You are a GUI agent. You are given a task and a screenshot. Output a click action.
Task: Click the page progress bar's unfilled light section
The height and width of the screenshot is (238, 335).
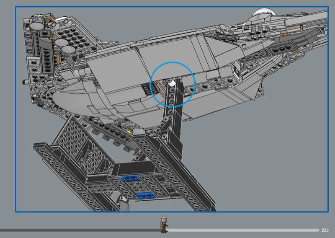point(243,230)
